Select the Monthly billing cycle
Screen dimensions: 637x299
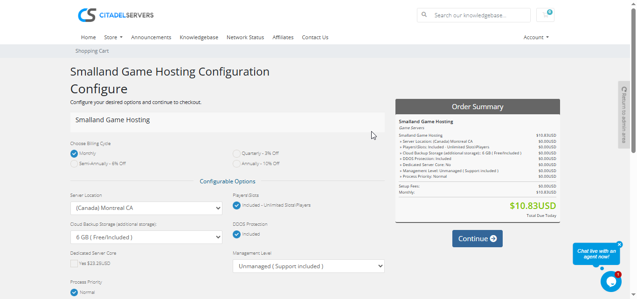[74, 153]
